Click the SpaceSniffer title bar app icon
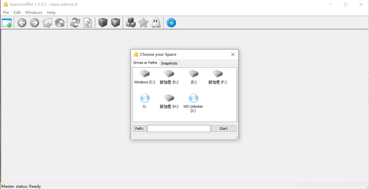Screen dimensions: 369x189 pos(5,4)
